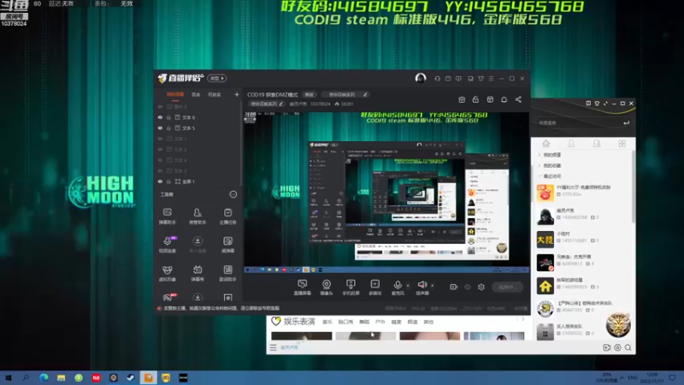Screen dimensions: 684x385
Task: Open microphone dropdown arrow
Action: (x=408, y=286)
